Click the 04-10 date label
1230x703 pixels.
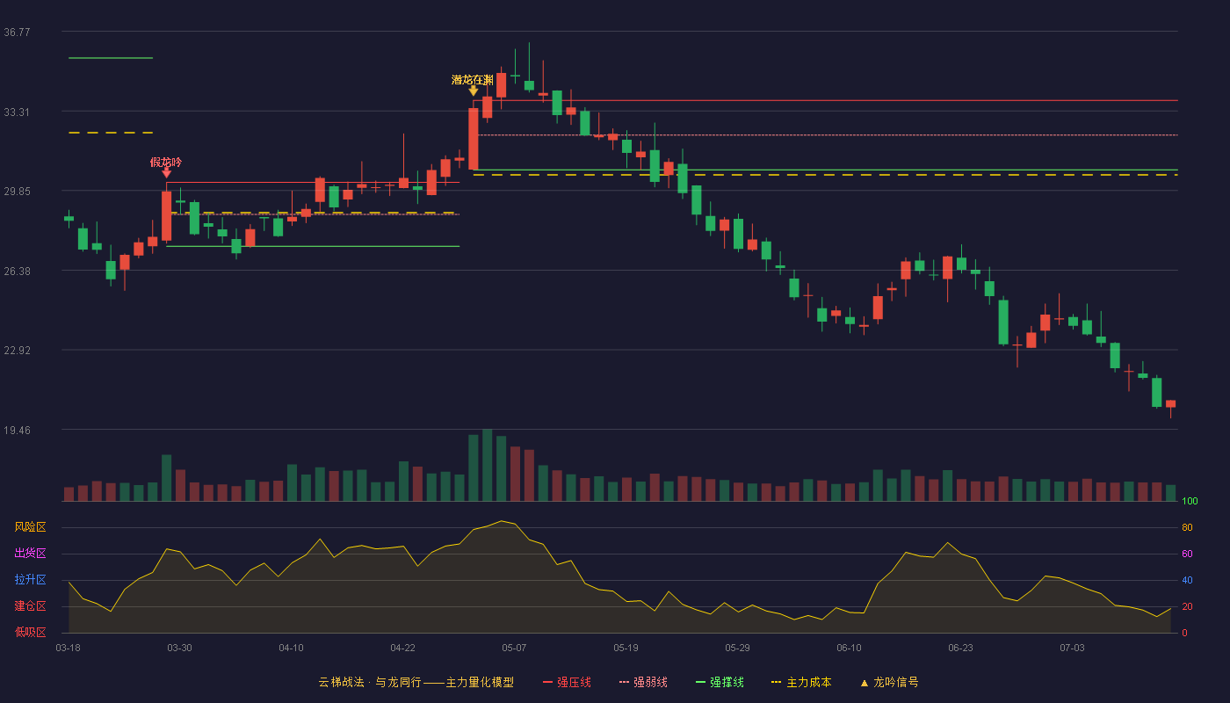click(x=291, y=648)
